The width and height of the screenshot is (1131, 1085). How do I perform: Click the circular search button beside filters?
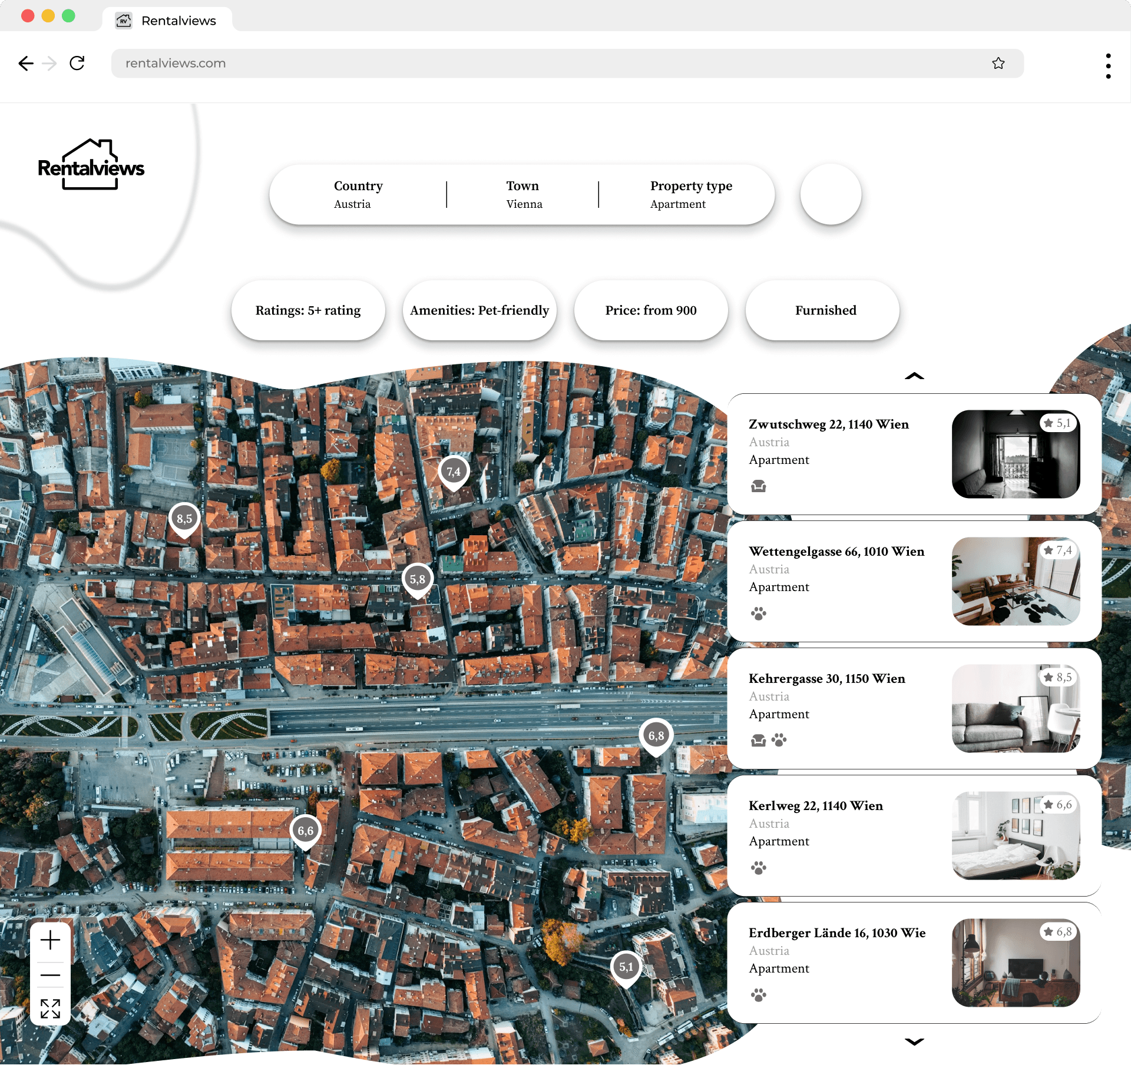pyautogui.click(x=831, y=194)
